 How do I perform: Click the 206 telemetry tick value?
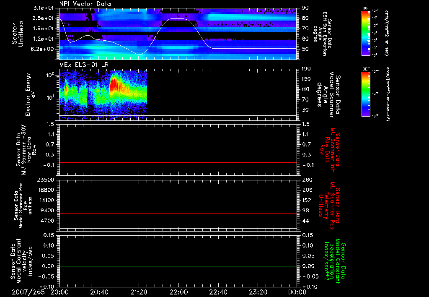307,190
